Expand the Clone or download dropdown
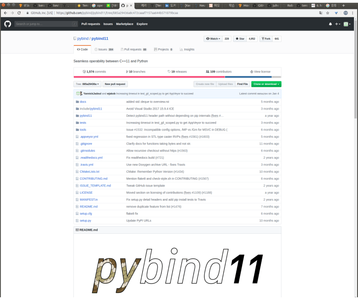 point(266,84)
